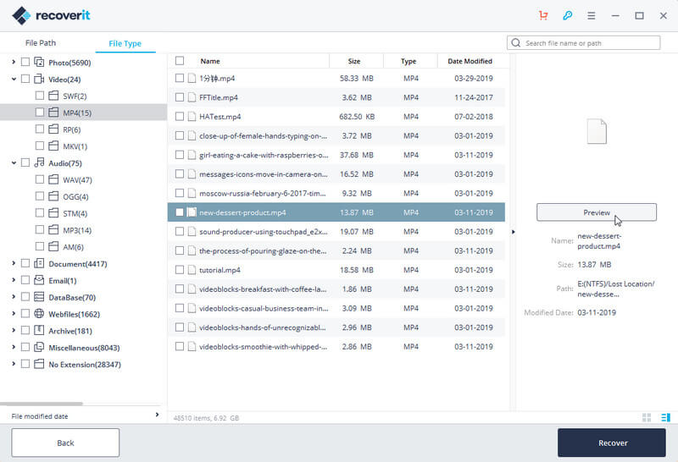Open the hamburger menu icon
Viewport: 678px width, 462px height.
[591, 15]
